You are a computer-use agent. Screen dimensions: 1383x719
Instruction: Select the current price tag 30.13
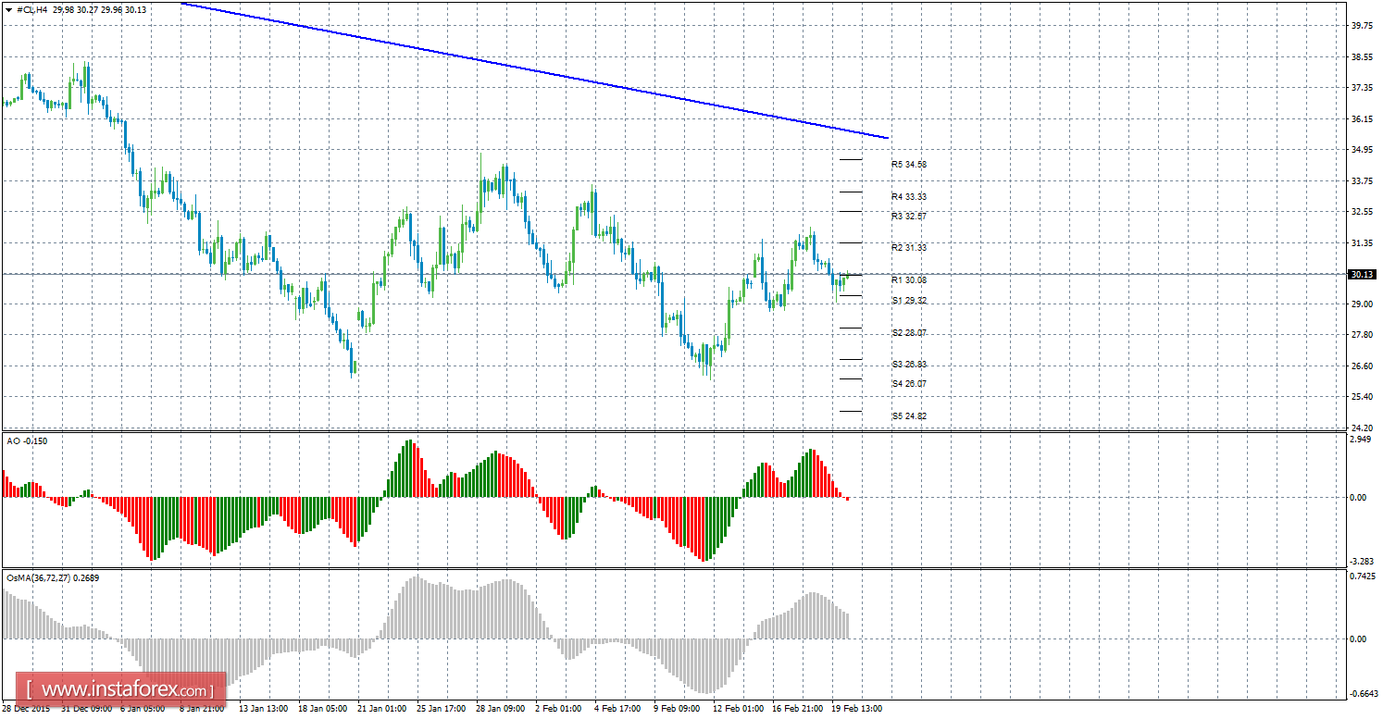(1362, 275)
